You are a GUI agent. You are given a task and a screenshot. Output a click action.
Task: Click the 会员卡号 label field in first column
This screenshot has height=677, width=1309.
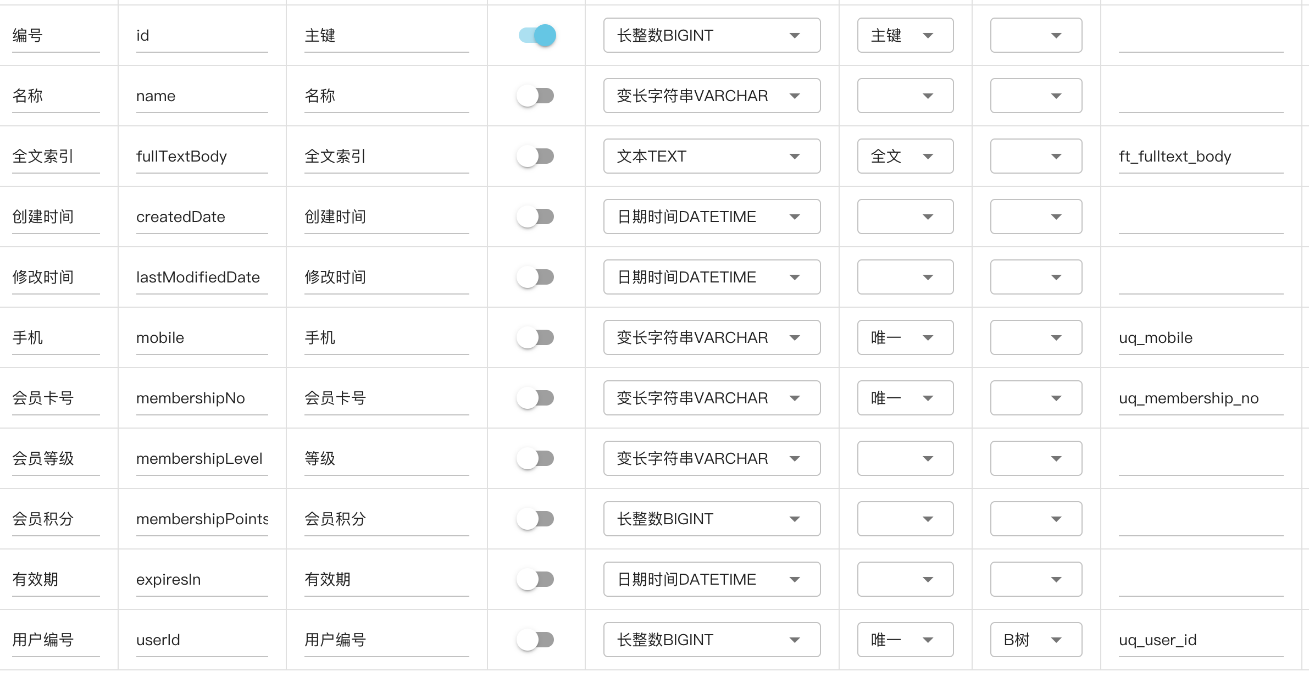(55, 398)
